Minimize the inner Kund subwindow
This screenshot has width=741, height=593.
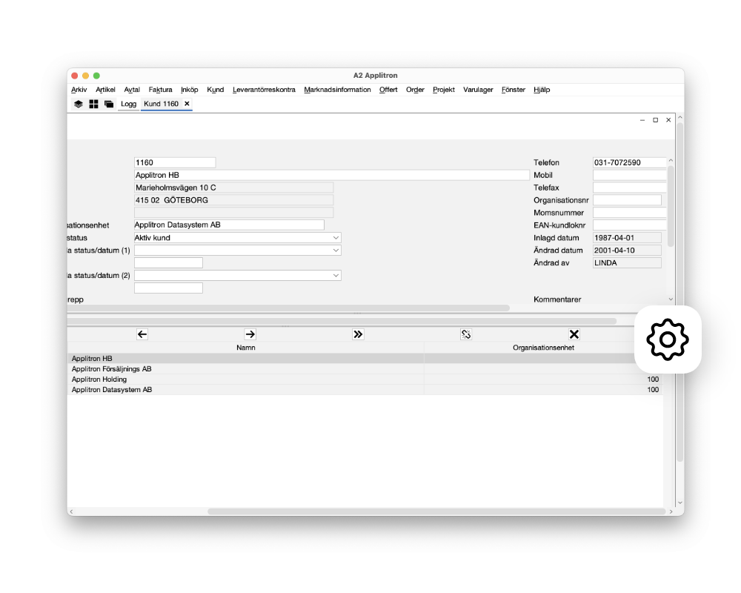tap(642, 120)
